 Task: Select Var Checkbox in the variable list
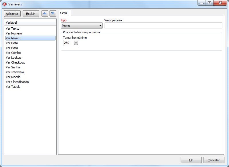[15, 62]
